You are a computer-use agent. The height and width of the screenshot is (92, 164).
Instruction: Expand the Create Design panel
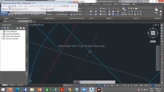[49, 18]
